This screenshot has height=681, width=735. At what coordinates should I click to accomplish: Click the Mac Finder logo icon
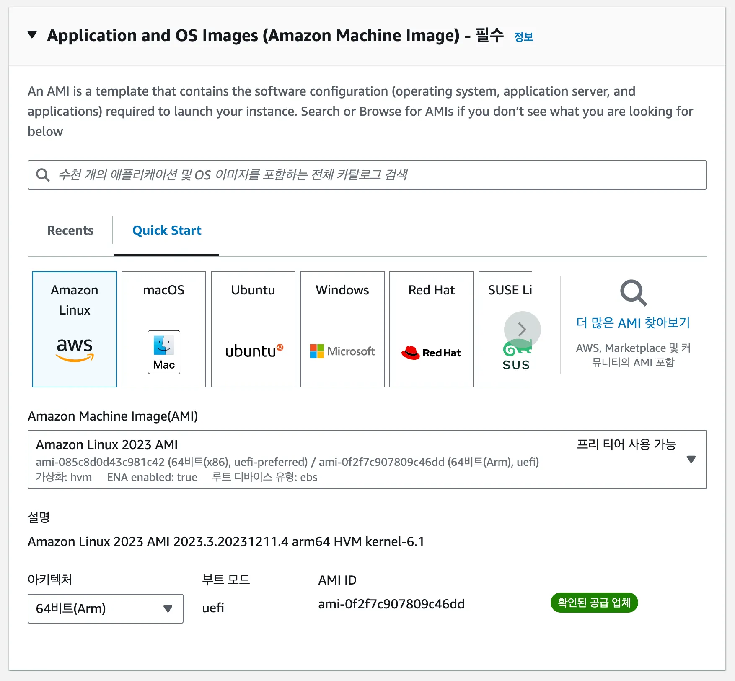(164, 352)
